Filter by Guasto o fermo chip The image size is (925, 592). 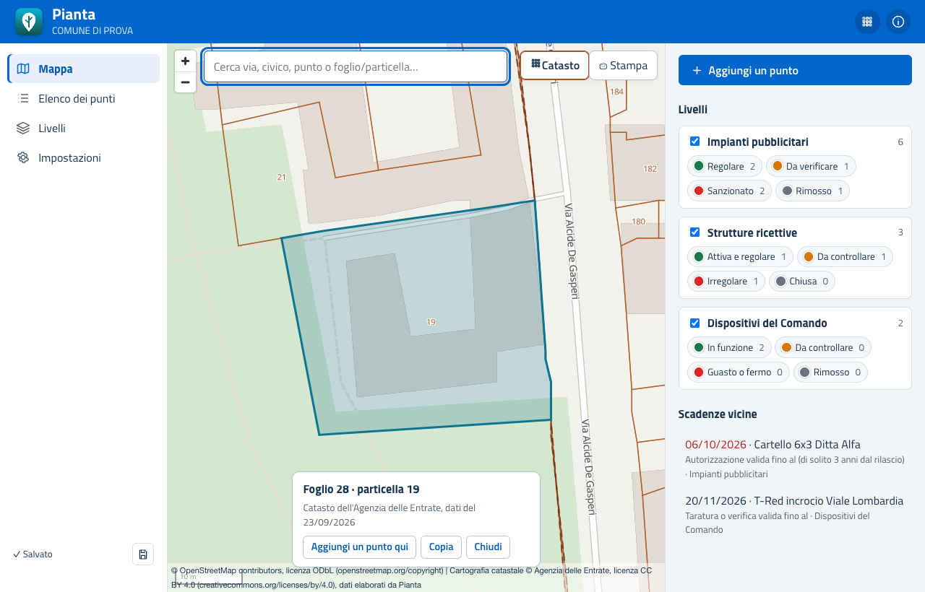[x=739, y=372]
